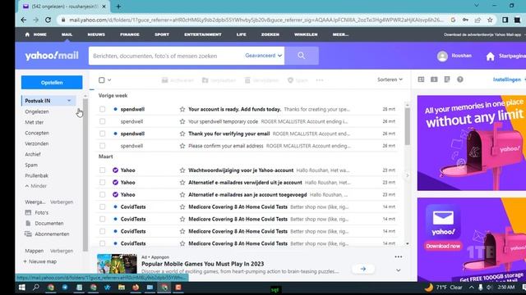The height and width of the screenshot is (295, 526).
Task: Click the Spam shield icon
Action: pos(290,80)
